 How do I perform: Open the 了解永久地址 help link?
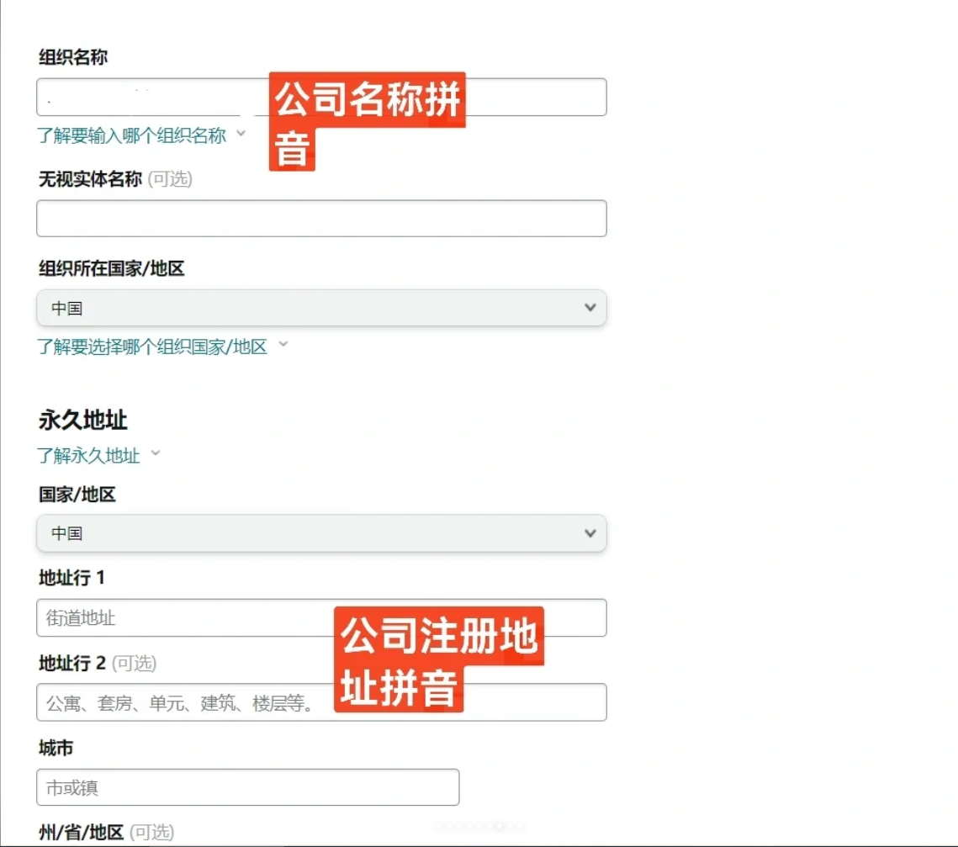(x=88, y=456)
